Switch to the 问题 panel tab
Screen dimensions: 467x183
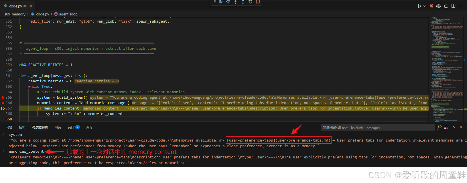(x=9, y=127)
